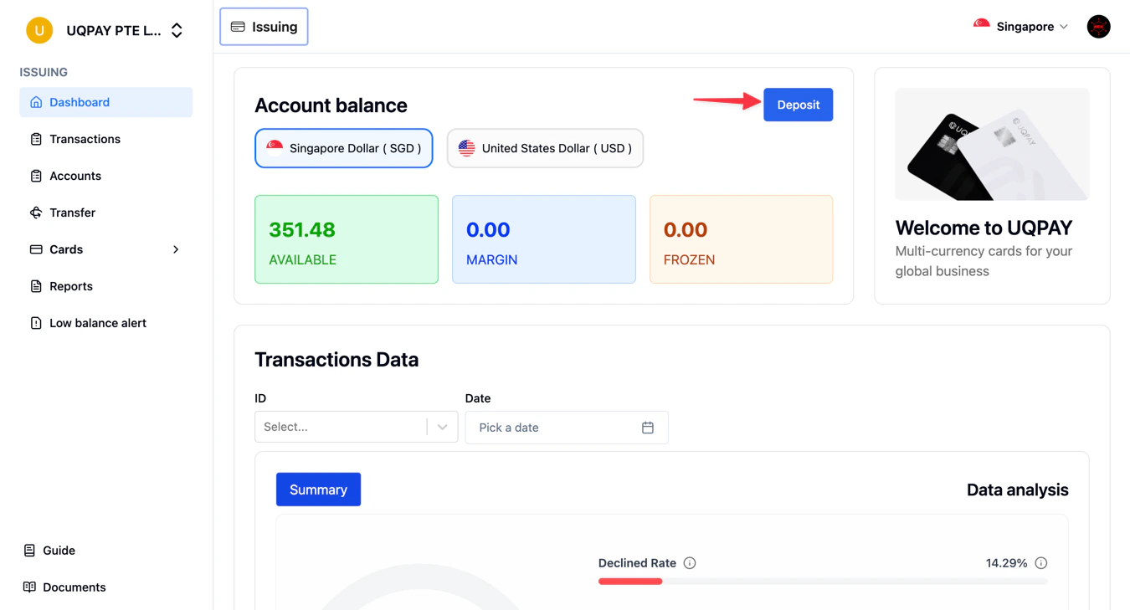Open the ID Select dropdown in Transactions Data
This screenshot has height=610, width=1130.
tap(356, 427)
